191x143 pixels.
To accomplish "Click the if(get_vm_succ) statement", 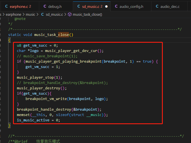I will [34, 94].
